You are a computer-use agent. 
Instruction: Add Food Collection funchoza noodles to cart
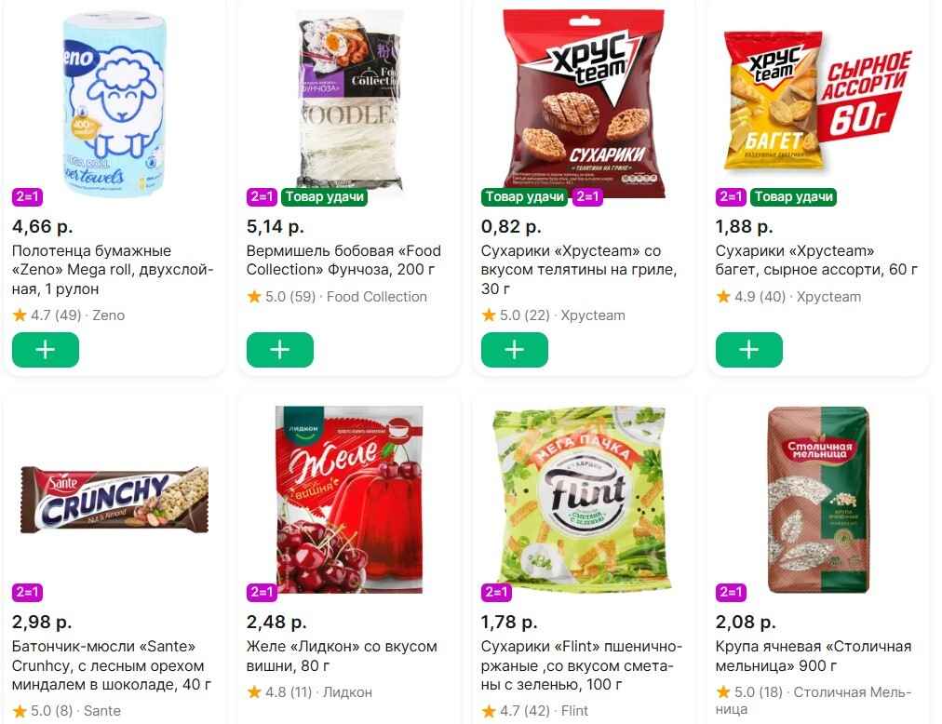coord(280,350)
